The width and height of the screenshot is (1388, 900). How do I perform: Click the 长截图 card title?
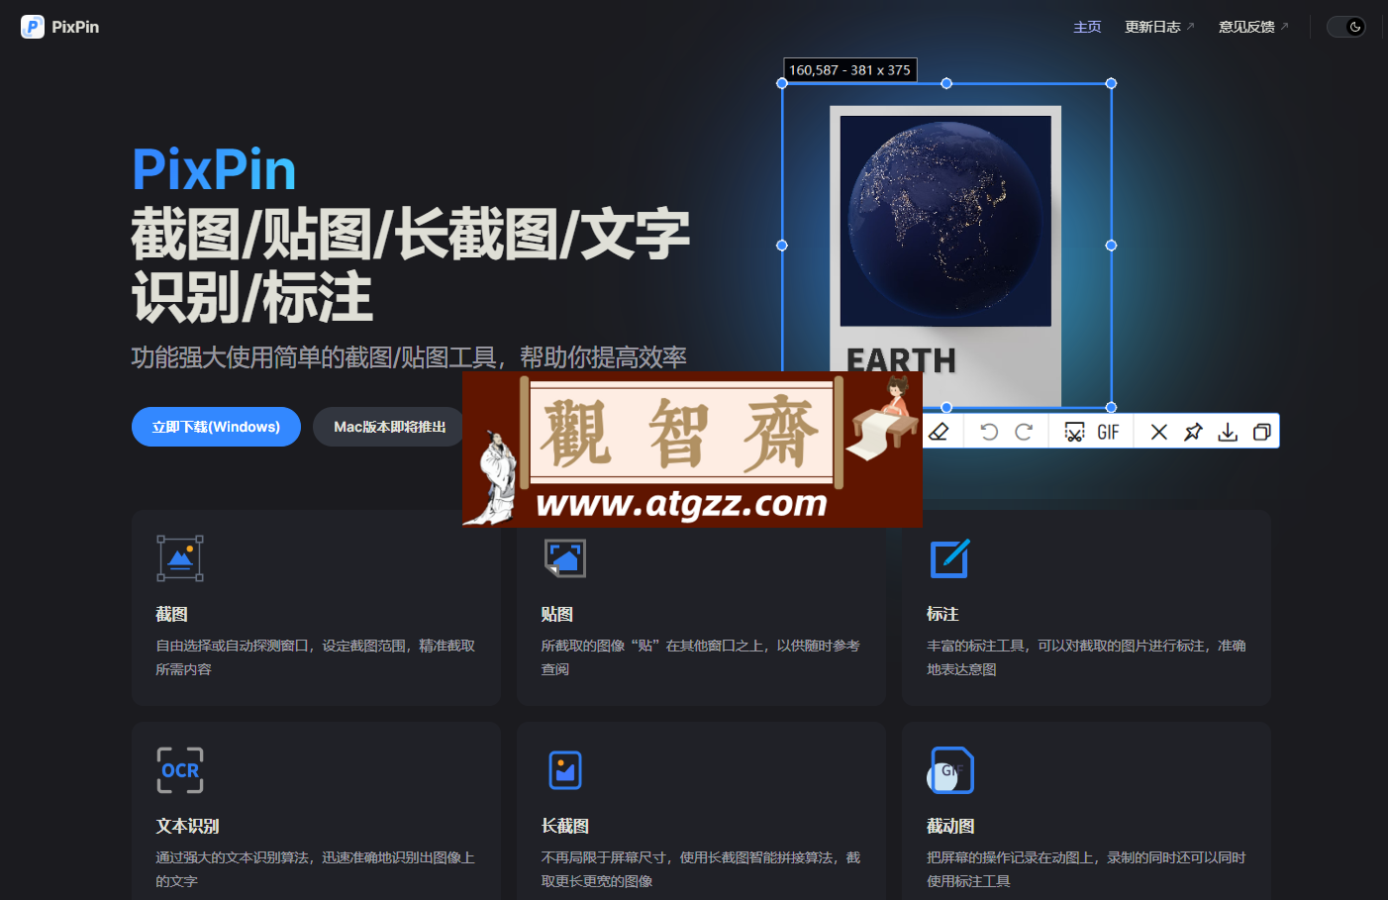(x=564, y=826)
